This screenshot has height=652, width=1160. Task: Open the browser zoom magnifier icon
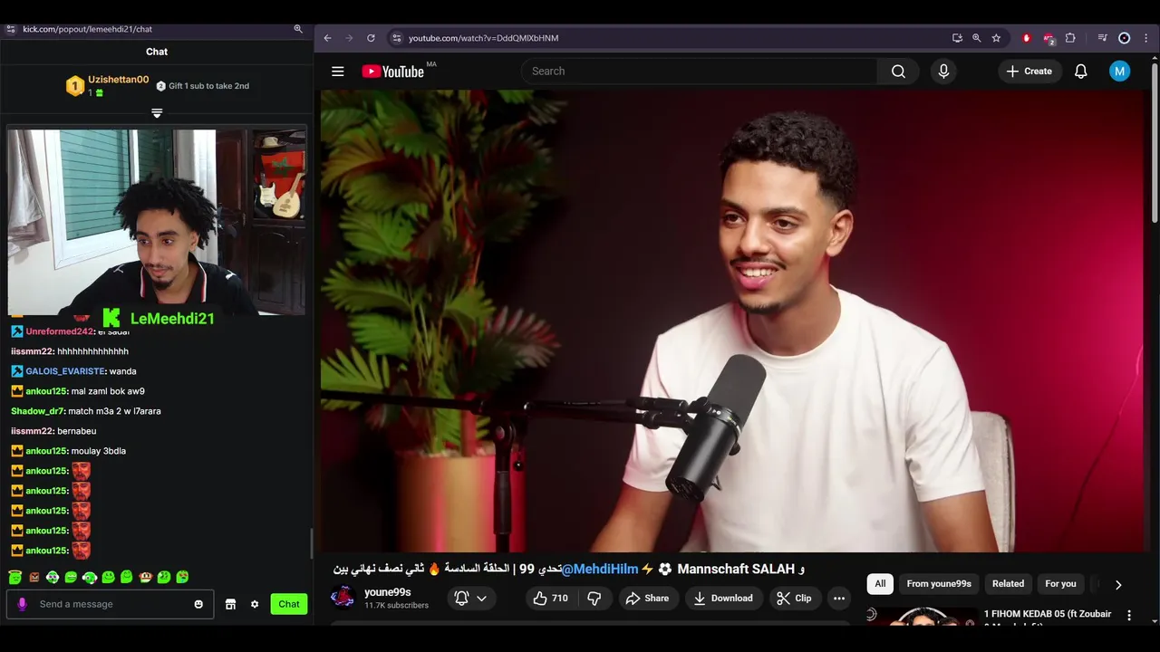[x=976, y=38]
